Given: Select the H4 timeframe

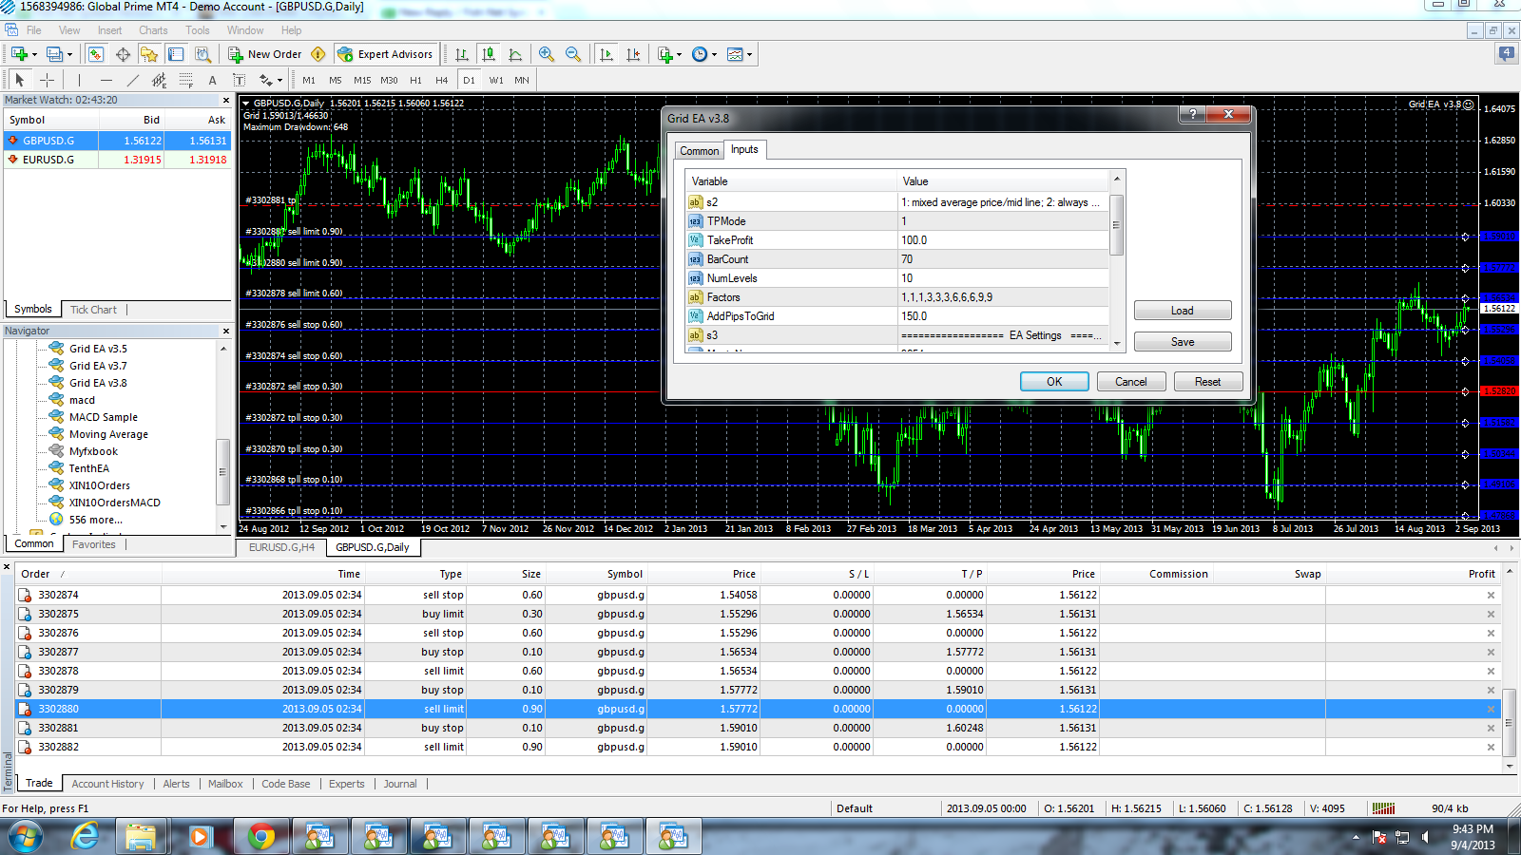Looking at the screenshot, I should [441, 80].
